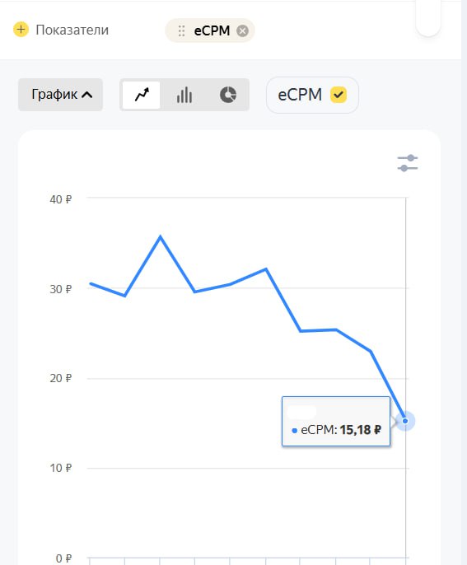Click the 30 ₽ axis label
467x565 pixels.
(61, 289)
